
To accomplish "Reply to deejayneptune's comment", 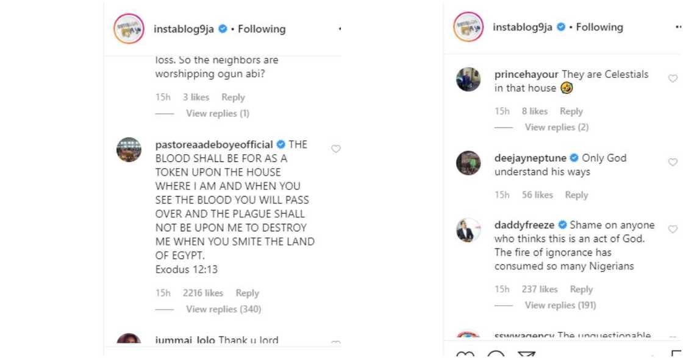I will point(576,195).
